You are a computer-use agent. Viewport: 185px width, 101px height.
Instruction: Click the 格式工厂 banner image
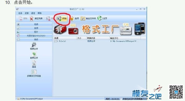[99, 29]
